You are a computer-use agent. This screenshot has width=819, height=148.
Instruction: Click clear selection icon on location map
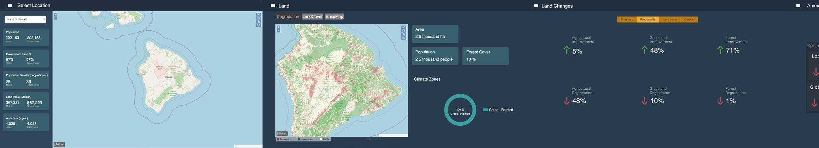[259, 25]
